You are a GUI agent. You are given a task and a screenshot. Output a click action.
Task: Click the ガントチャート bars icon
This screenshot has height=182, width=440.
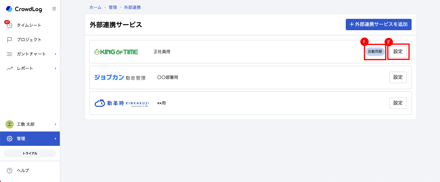10,54
